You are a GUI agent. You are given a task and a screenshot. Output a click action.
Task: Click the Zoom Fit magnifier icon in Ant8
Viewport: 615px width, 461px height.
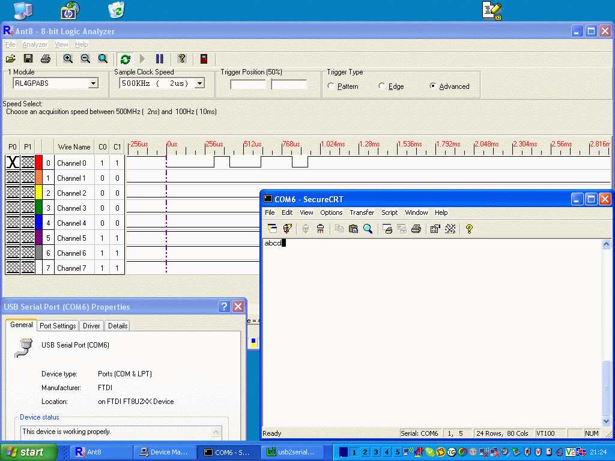click(103, 59)
